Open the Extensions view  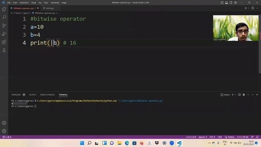click(4, 42)
